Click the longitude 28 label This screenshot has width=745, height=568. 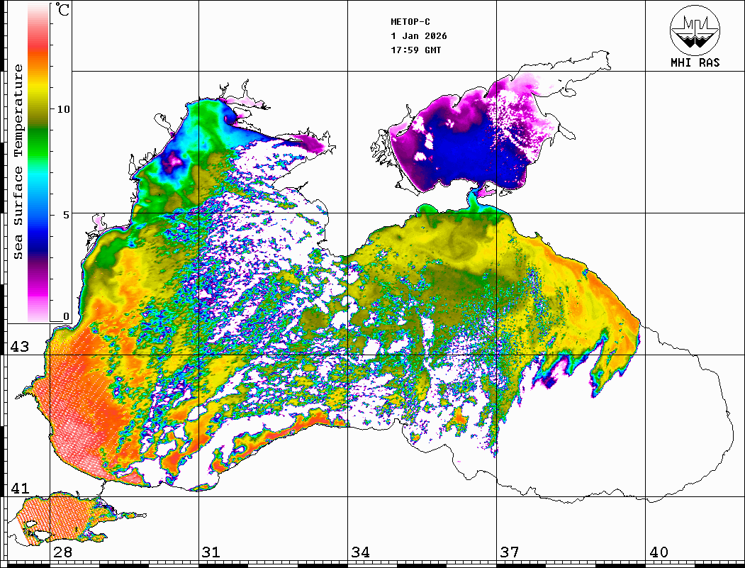[62, 552]
